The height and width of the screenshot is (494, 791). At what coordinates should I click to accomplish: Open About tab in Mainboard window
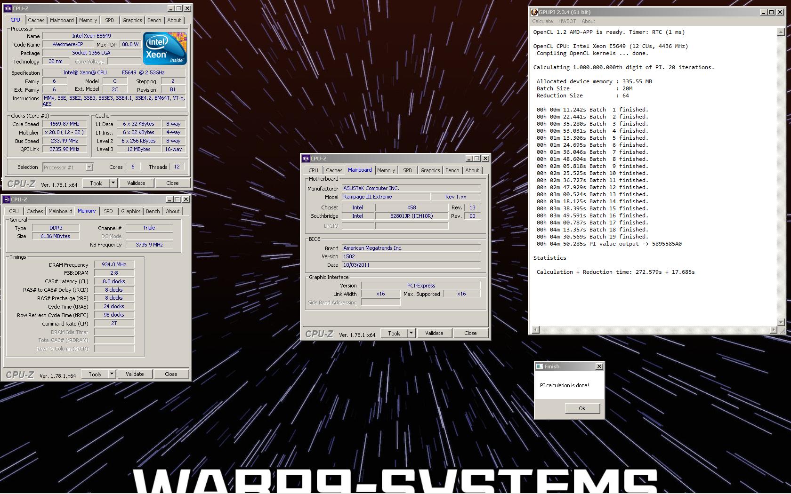(472, 170)
